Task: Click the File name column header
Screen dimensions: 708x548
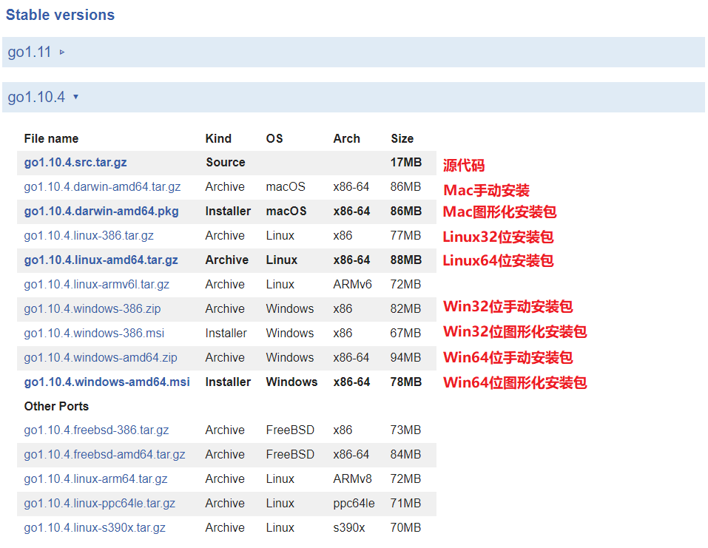Action: (52, 138)
